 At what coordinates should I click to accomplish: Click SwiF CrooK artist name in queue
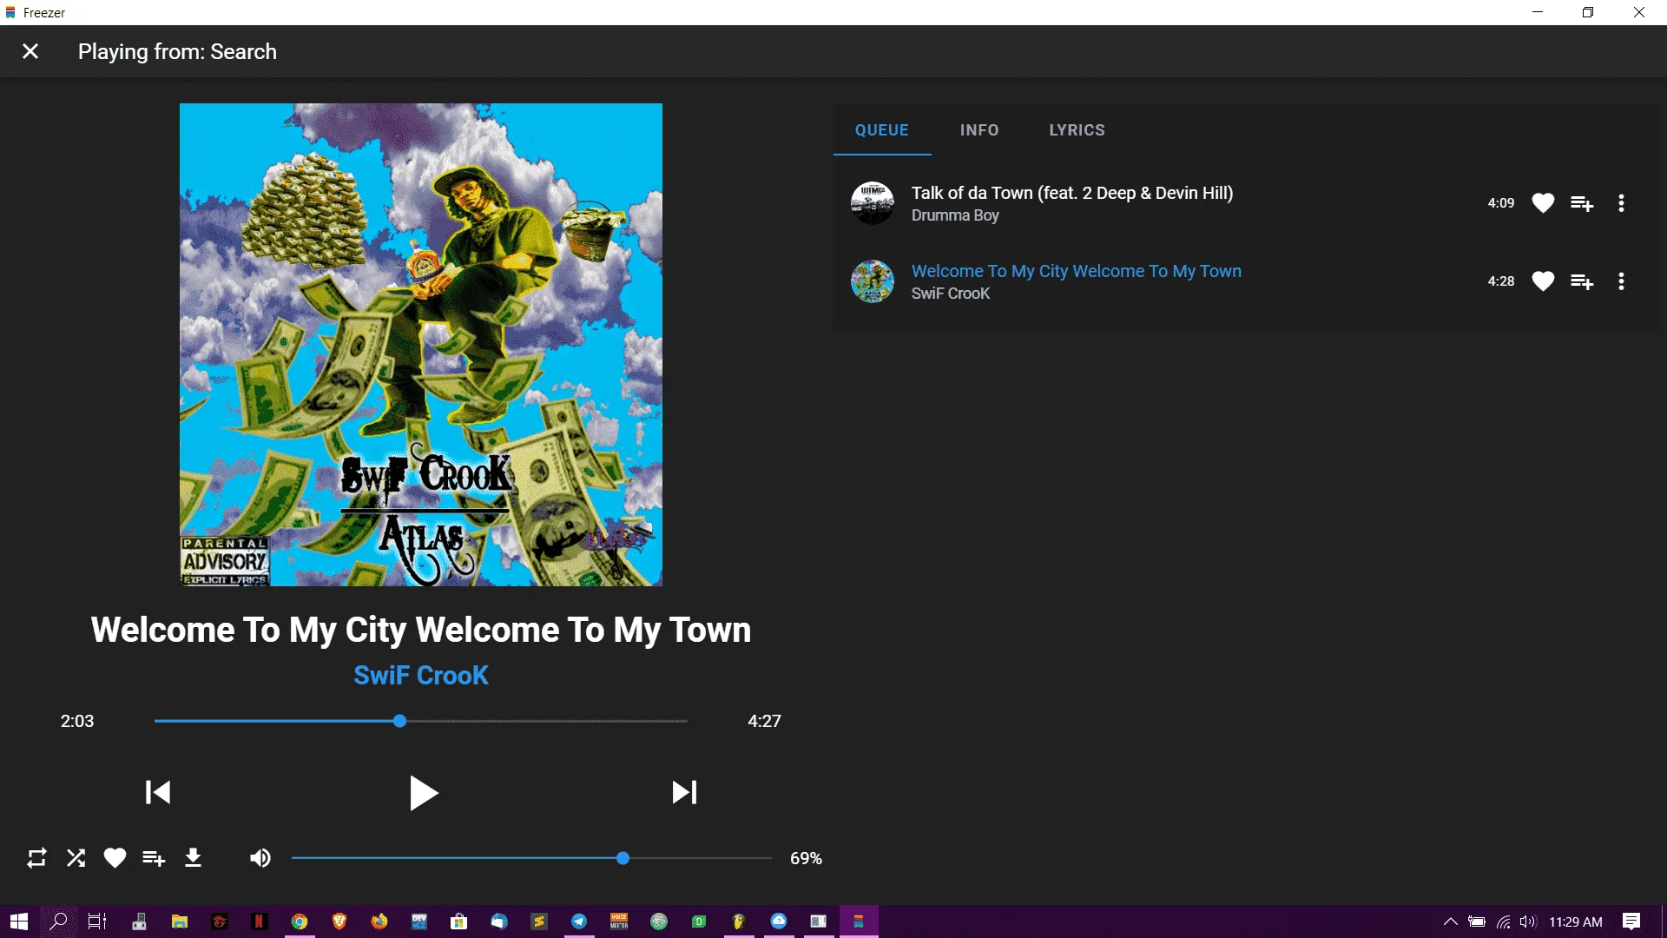point(951,294)
